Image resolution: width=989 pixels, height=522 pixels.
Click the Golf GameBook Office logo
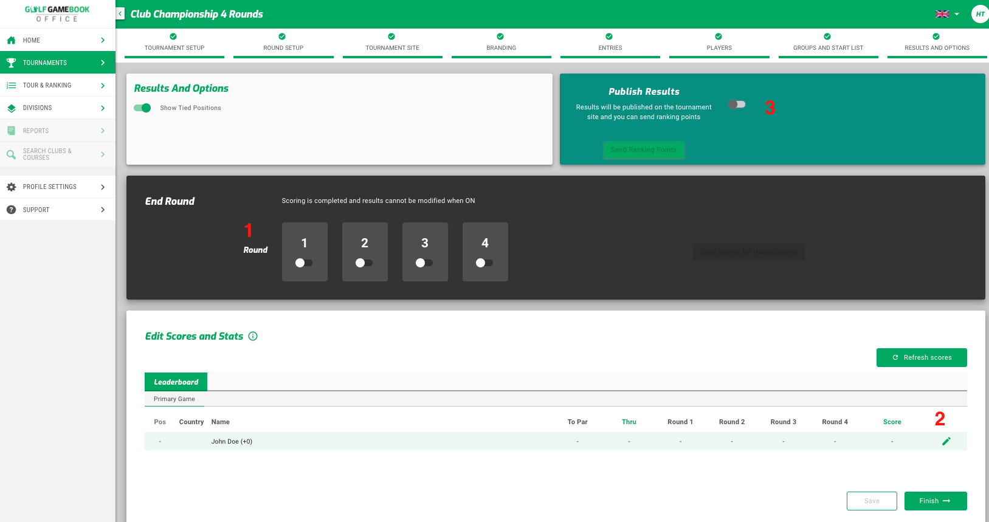point(57,14)
